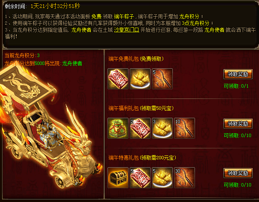The image size is (259, 202).
Task: Select golden treasure chest icon
Action: (118, 178)
